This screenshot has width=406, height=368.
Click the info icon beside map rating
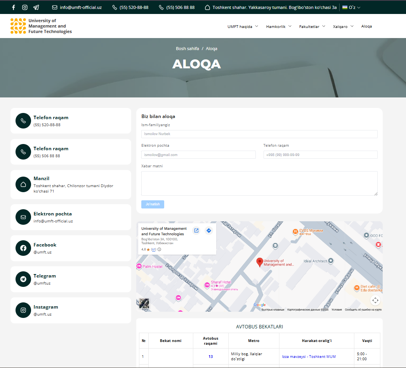click(159, 249)
